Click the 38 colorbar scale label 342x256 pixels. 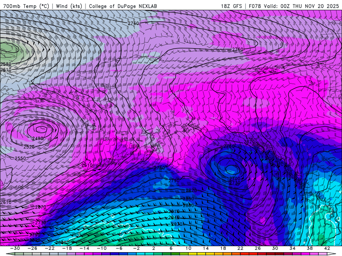pyautogui.click(x=310, y=248)
